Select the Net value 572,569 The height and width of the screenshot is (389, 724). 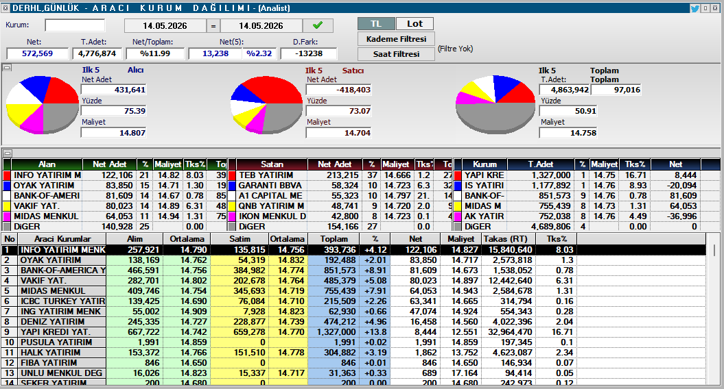point(37,53)
